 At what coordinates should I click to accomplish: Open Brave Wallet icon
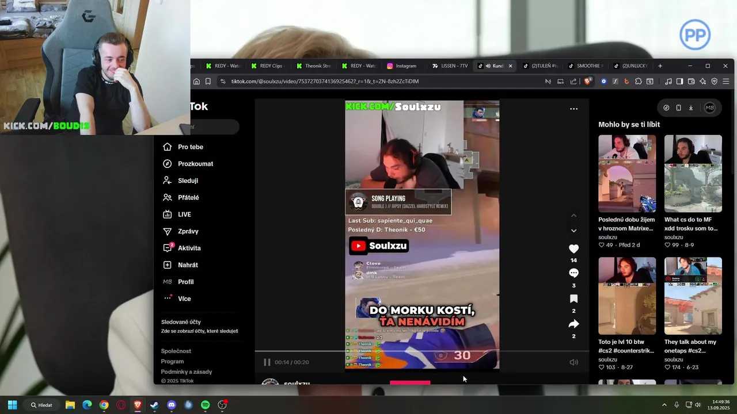691,82
